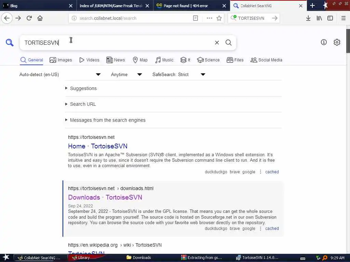
Task: Open Home · TortoiseSVN result
Action: 98,146
